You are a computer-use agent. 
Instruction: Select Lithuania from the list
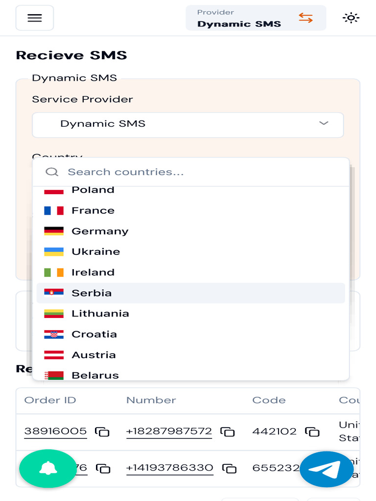(x=190, y=314)
